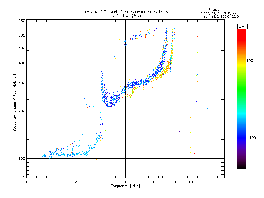Click the "[deg]" colorbar unit label
Image resolution: width=264 pixels, height=198 pixels.
click(x=242, y=26)
